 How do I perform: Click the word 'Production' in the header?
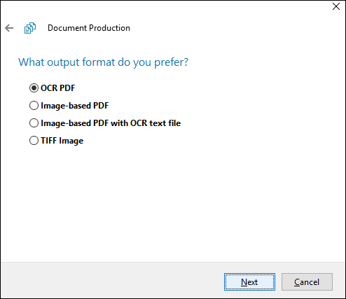coord(109,28)
